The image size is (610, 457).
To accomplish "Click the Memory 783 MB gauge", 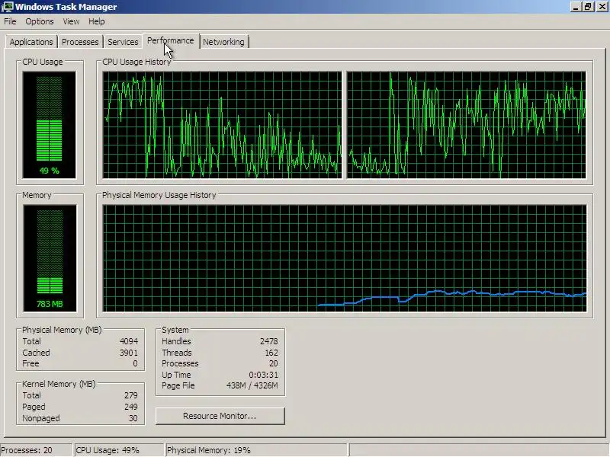I will (x=50, y=258).
